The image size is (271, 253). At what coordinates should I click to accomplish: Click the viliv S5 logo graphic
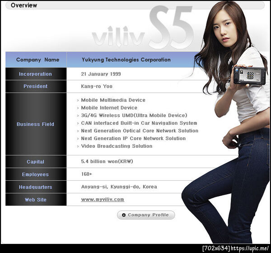(x=143, y=28)
